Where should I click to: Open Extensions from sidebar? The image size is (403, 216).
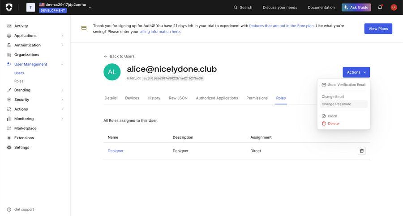[x=24, y=138]
